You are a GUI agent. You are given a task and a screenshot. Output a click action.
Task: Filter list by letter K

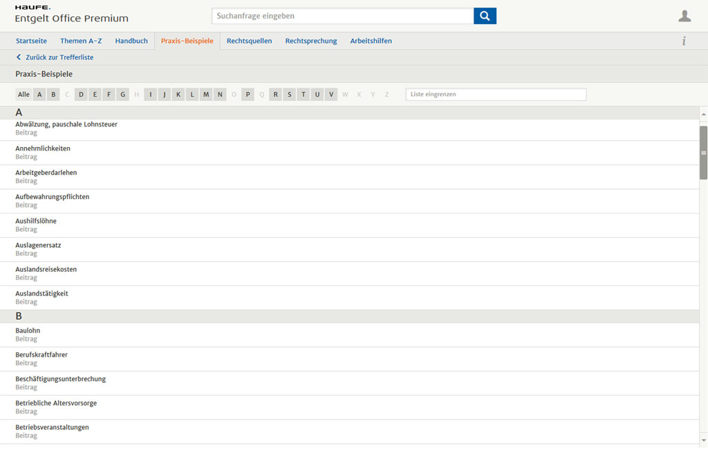pos(178,94)
